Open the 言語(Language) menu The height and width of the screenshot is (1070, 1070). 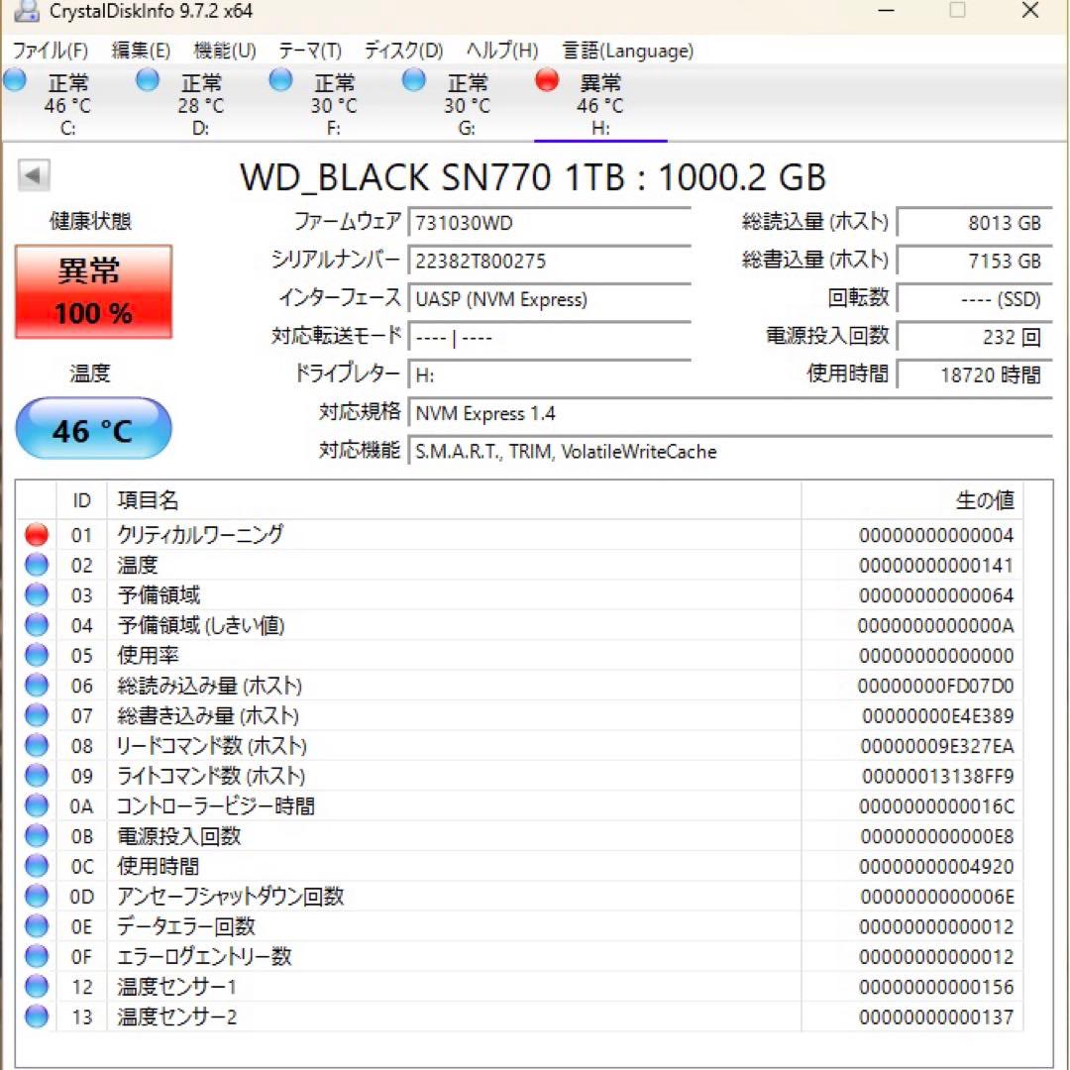(627, 51)
